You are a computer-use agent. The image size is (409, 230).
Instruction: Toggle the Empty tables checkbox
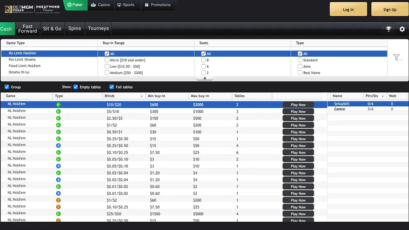pos(76,87)
